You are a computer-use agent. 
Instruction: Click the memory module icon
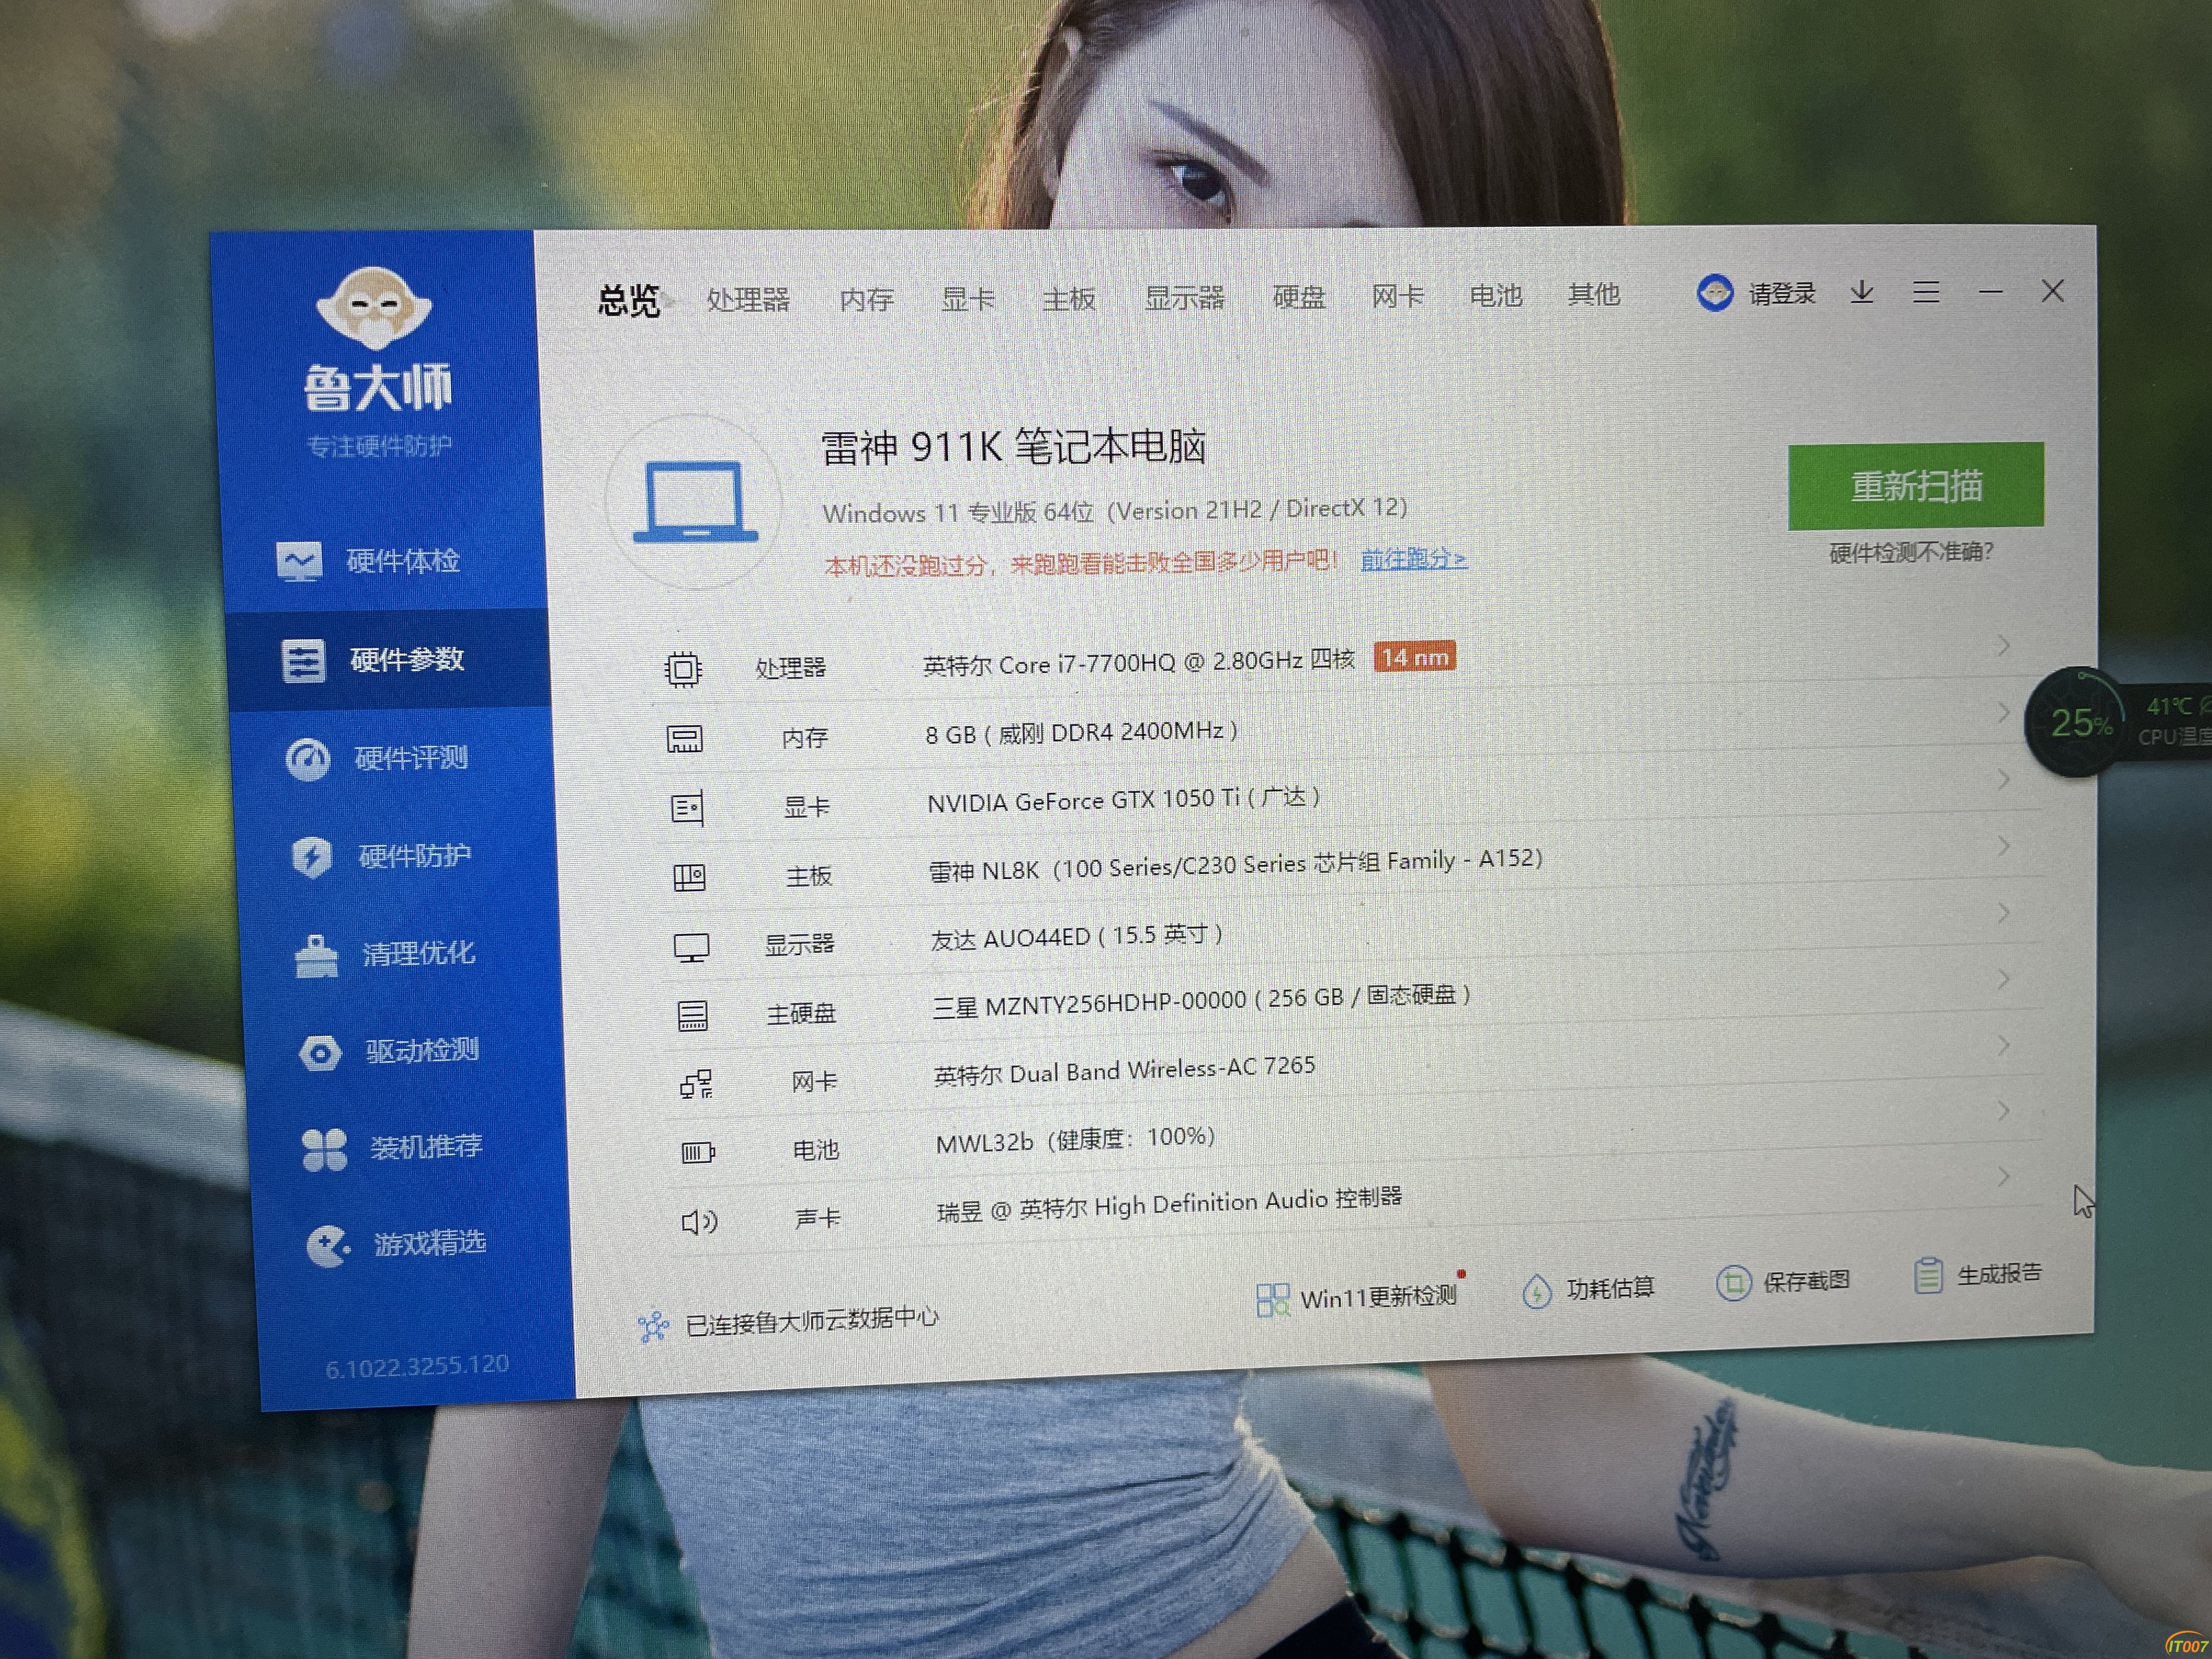(685, 739)
